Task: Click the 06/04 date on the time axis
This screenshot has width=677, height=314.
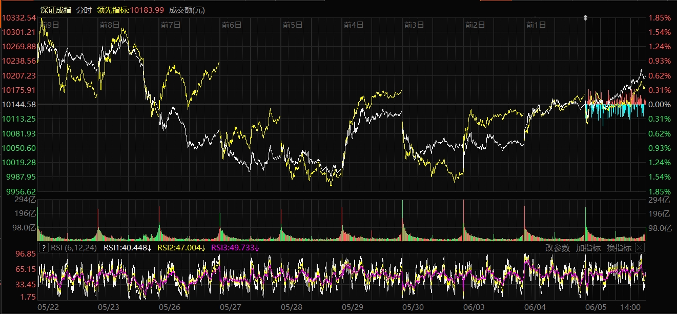Action: click(535, 307)
